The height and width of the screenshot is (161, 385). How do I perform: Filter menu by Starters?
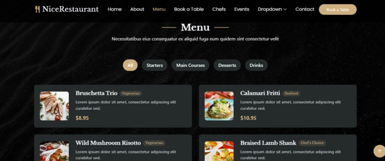155,65
